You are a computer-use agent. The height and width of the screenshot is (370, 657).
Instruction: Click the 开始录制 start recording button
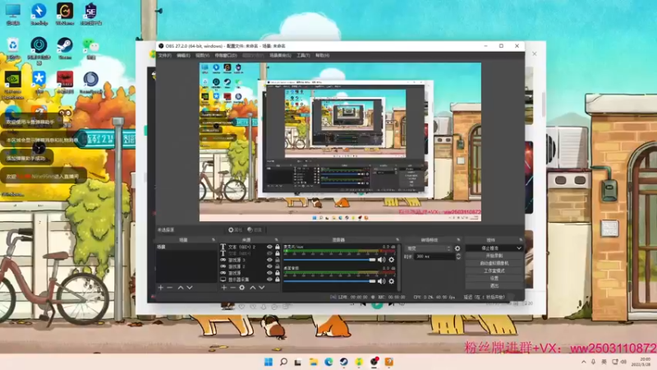[494, 256]
